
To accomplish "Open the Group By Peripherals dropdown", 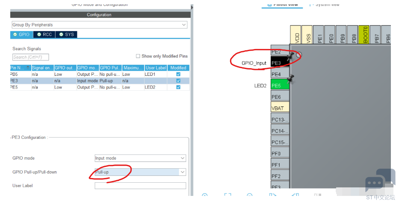I will coord(99,25).
